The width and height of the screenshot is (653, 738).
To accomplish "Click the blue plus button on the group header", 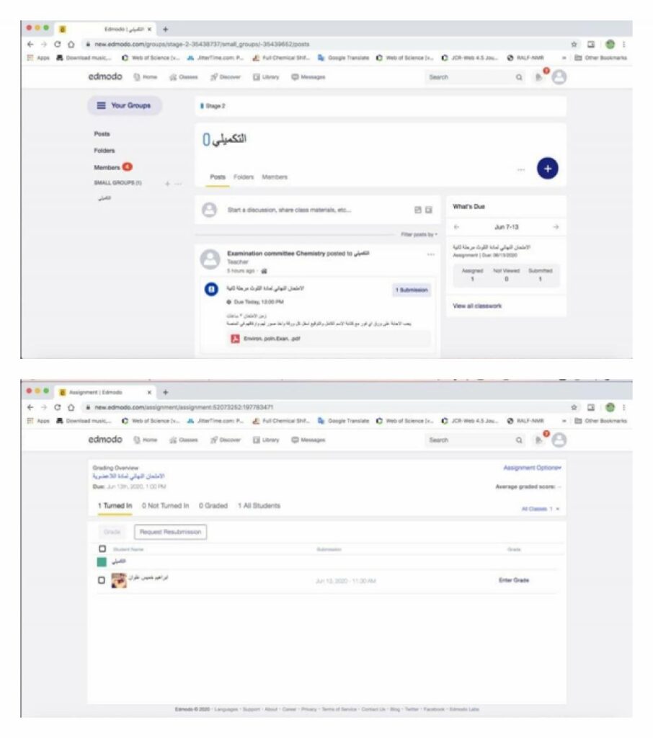I will (x=548, y=168).
